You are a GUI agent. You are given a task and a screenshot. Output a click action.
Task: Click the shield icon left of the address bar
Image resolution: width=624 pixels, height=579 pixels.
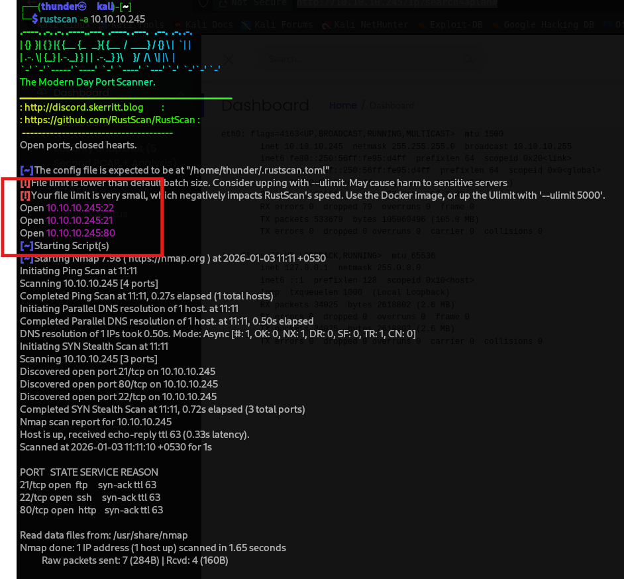pyautogui.click(x=203, y=3)
